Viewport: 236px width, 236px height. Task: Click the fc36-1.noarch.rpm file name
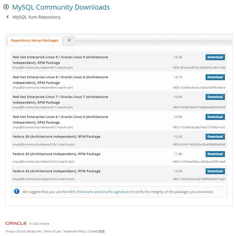tap(43, 144)
